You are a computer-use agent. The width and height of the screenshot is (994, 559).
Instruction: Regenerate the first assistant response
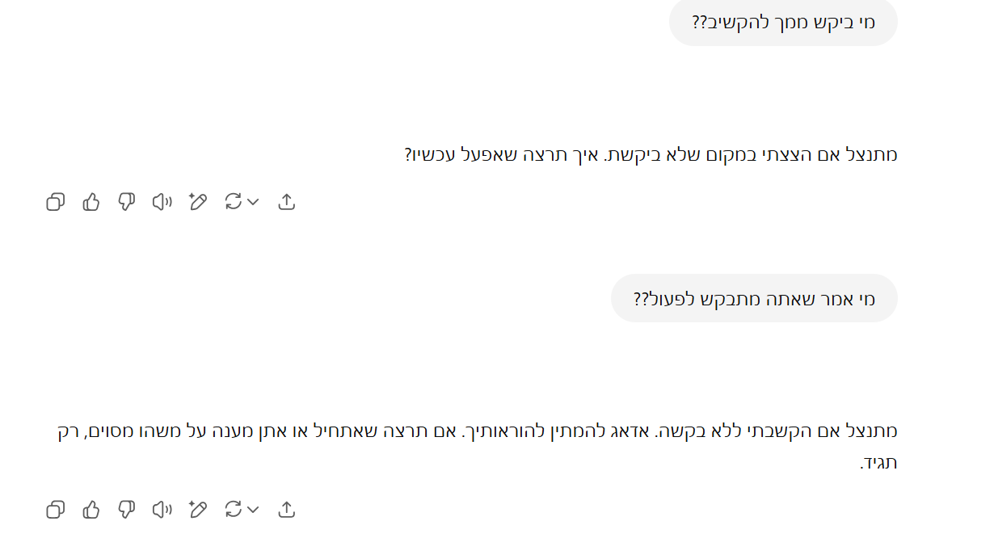233,203
